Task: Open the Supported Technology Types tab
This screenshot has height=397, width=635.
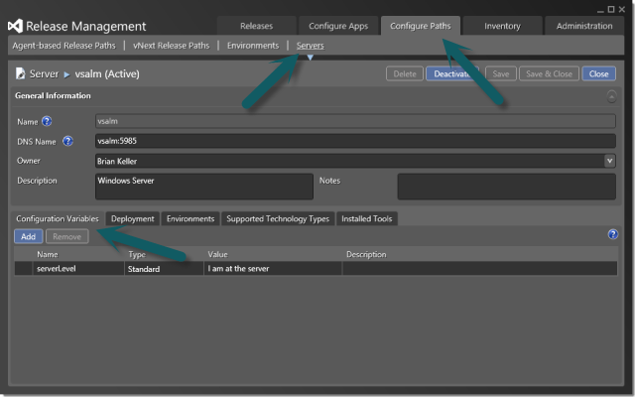Action: pos(278,218)
